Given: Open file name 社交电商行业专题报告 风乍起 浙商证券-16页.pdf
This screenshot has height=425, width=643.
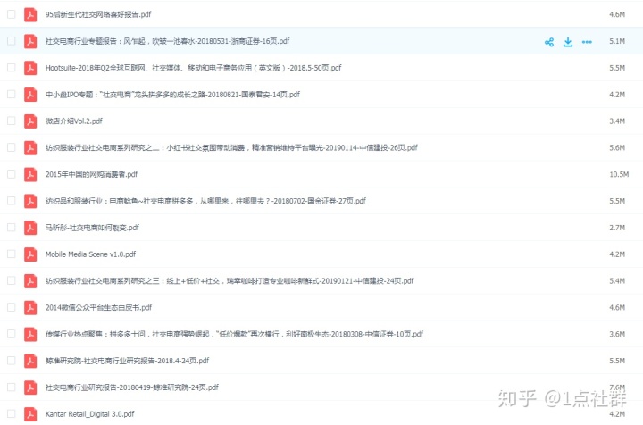Looking at the screenshot, I should [x=167, y=41].
